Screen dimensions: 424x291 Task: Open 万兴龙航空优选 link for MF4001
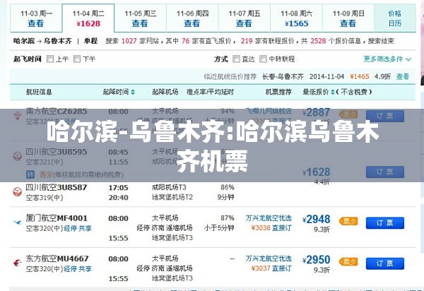(x=269, y=218)
